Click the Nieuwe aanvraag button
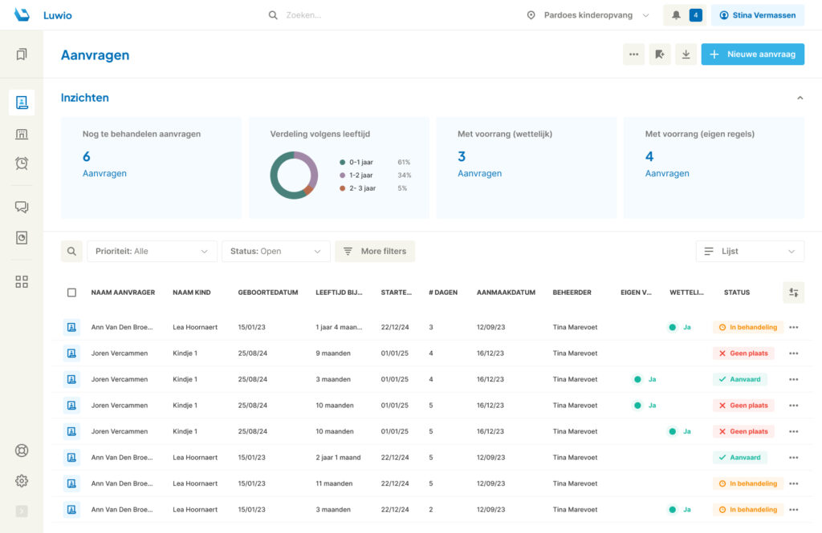This screenshot has height=533, width=822. click(753, 55)
